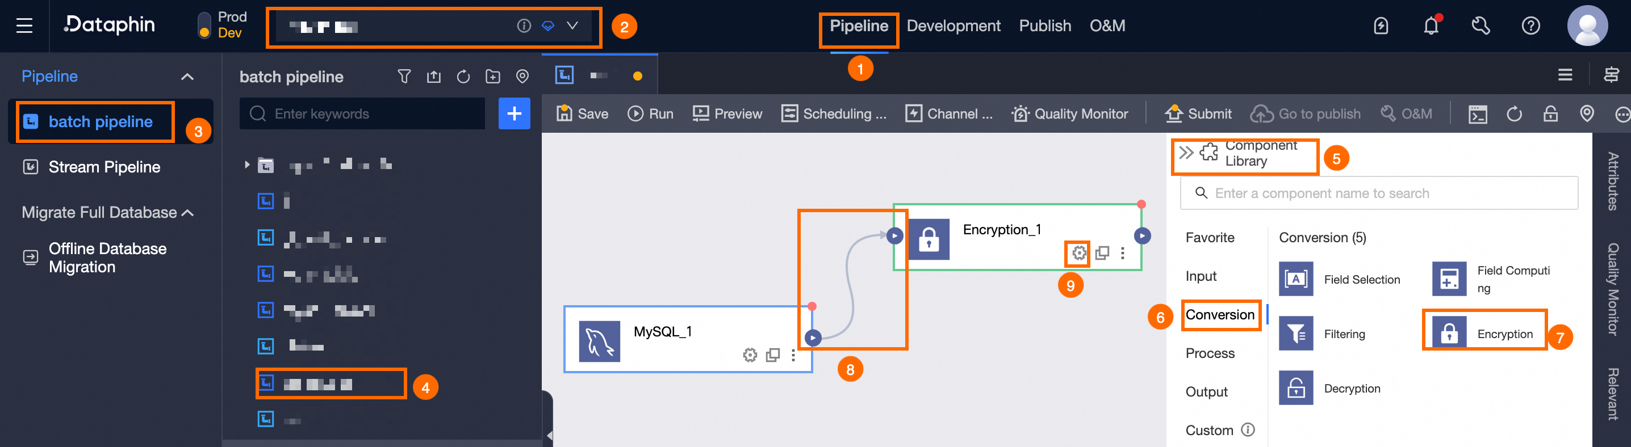Image resolution: width=1631 pixels, height=447 pixels.
Task: Open Quality Monitor from the toolbar
Action: click(1069, 114)
